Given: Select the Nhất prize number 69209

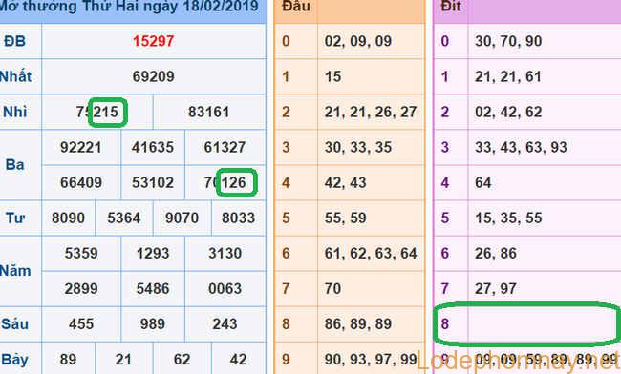Looking at the screenshot, I should tap(153, 76).
